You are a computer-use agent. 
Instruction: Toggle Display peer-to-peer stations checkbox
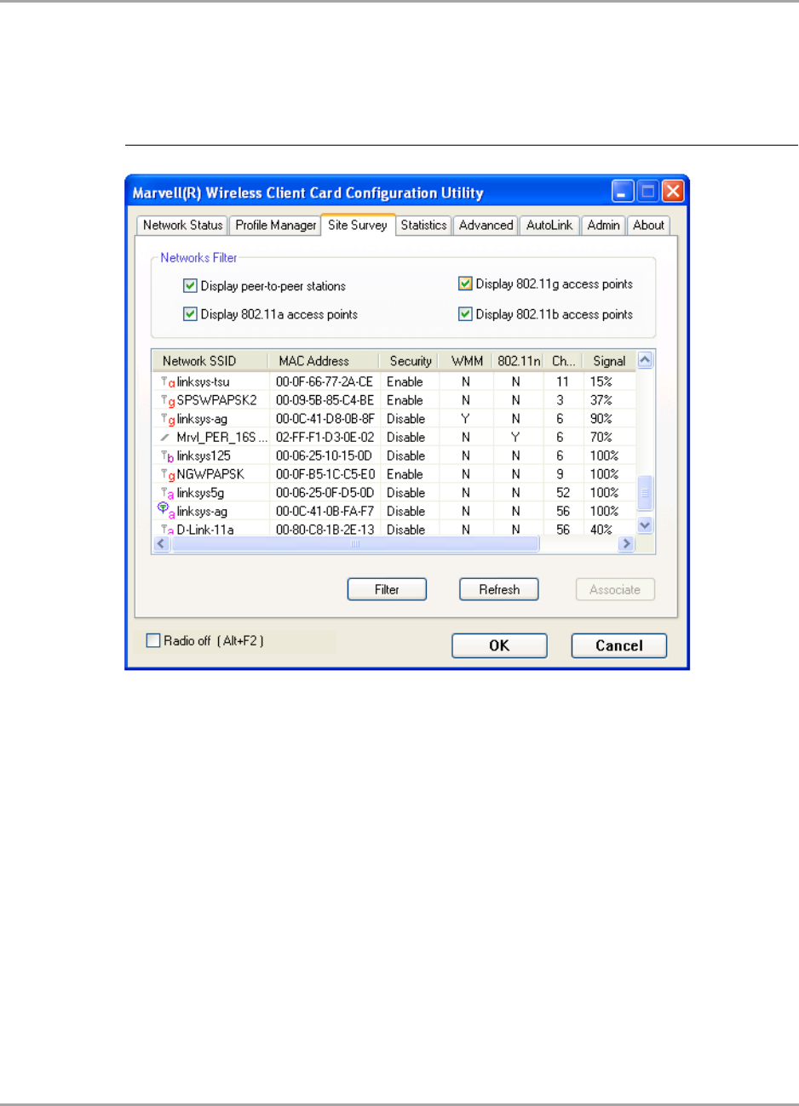click(190, 286)
